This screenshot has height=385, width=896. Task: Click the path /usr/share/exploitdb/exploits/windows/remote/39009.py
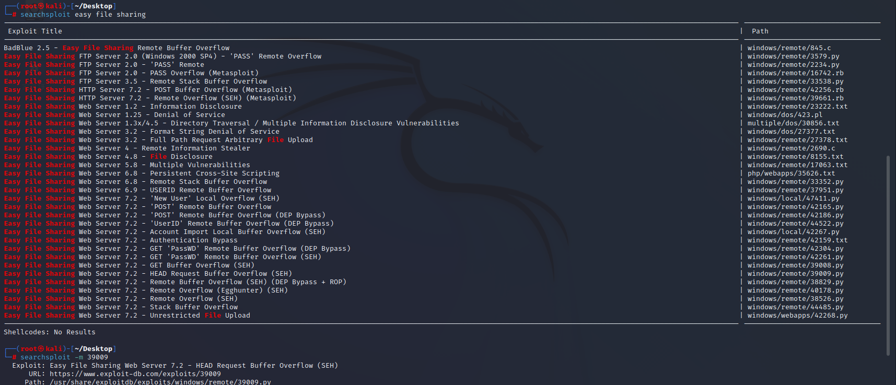(x=160, y=382)
